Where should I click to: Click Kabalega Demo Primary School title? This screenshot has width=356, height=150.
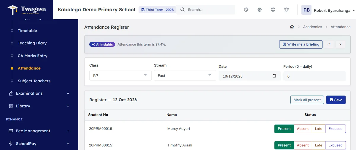point(96,9)
